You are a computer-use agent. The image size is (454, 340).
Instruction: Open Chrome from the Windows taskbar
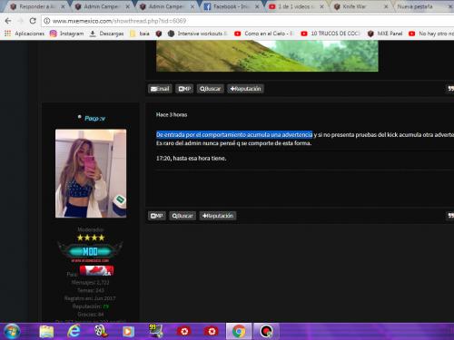(239, 332)
